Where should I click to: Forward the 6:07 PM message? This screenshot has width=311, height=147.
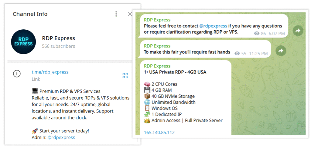pos(298,31)
